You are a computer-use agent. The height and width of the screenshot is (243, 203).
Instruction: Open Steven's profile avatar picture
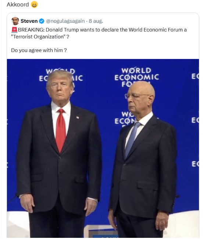point(15,21)
